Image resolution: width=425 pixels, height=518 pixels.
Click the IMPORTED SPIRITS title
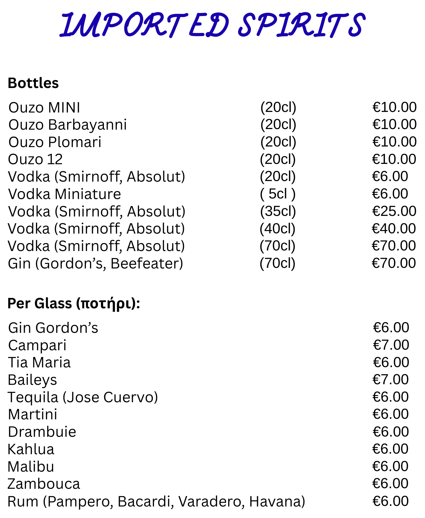point(212,25)
